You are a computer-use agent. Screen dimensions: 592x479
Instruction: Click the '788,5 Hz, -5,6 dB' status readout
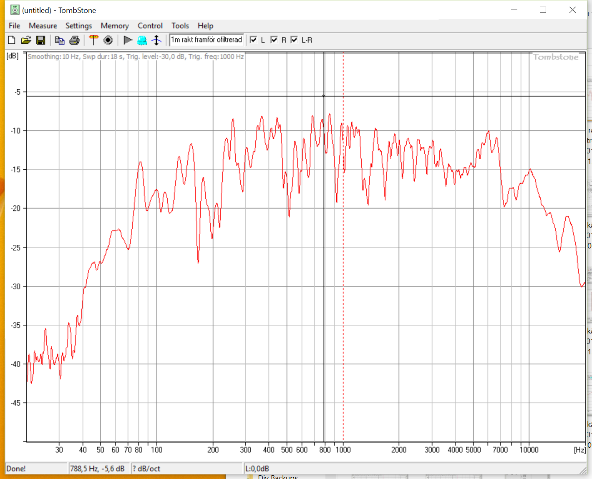tap(99, 469)
